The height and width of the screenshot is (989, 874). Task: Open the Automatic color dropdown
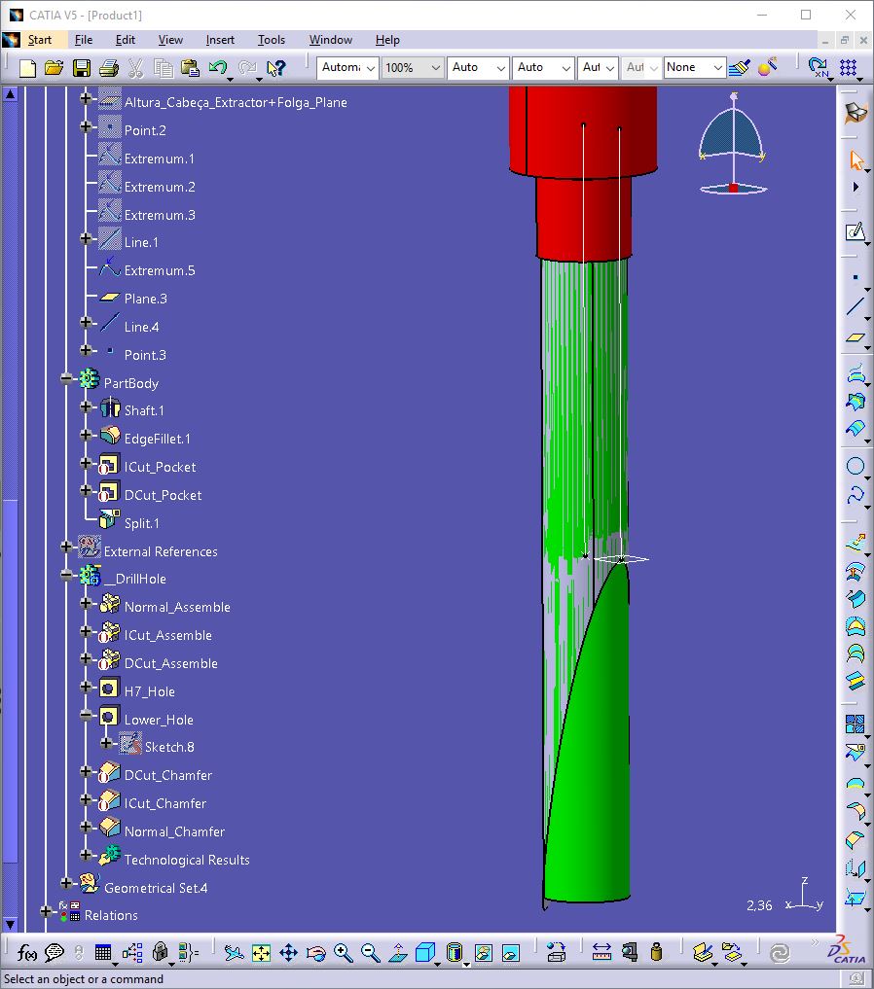(347, 67)
